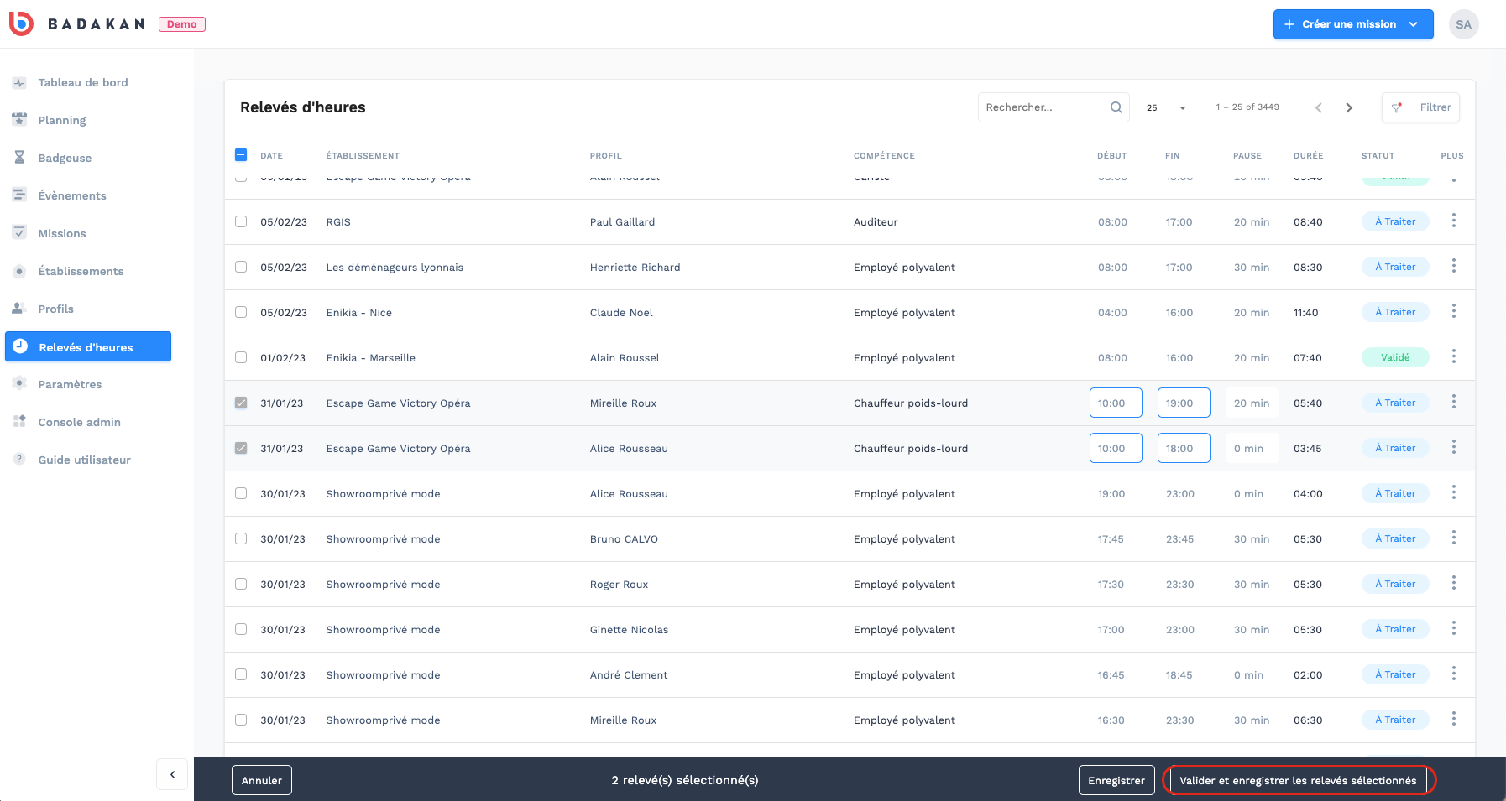Check the Claude Noel row checkbox
Screen dimensions: 1506x801
(241, 312)
